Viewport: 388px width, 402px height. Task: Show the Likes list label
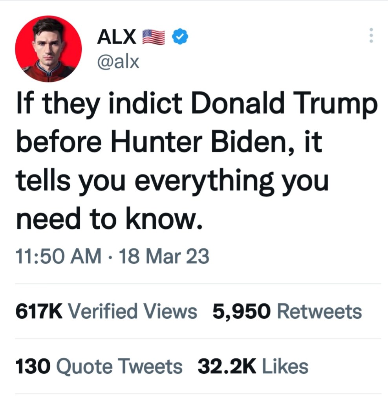[285, 367]
